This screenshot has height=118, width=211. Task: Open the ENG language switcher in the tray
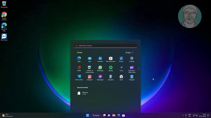[x=190, y=115]
